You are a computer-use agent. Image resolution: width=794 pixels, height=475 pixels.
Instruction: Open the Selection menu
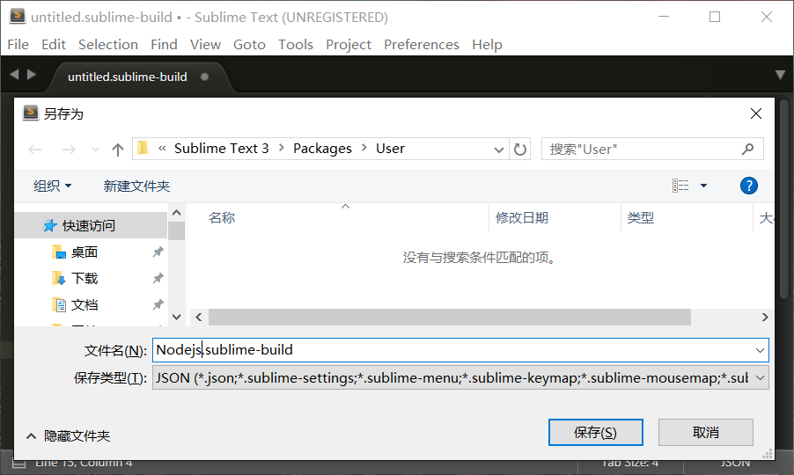[108, 45]
